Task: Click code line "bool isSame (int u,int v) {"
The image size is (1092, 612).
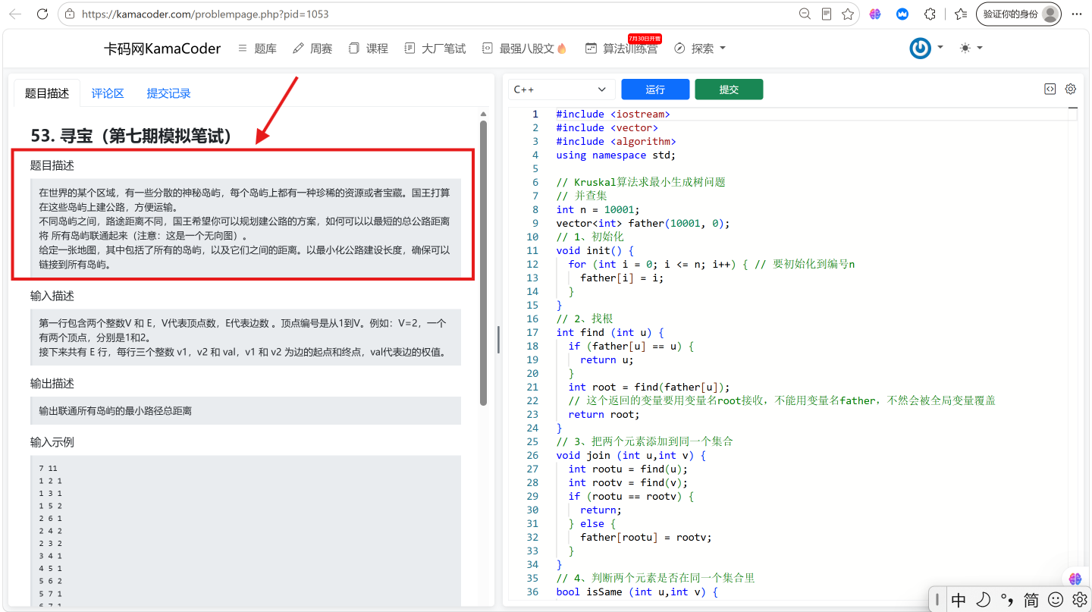Action: [x=636, y=592]
